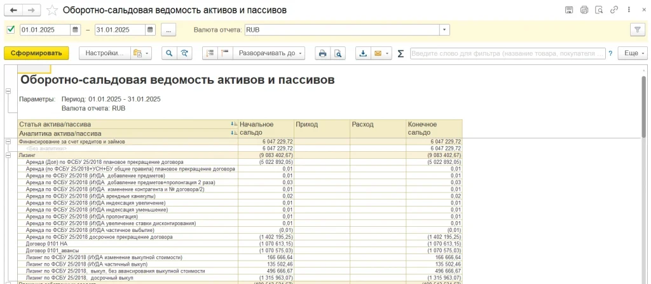Click the start date field 01.01.2025
The width and height of the screenshot is (651, 284).
coord(45,30)
